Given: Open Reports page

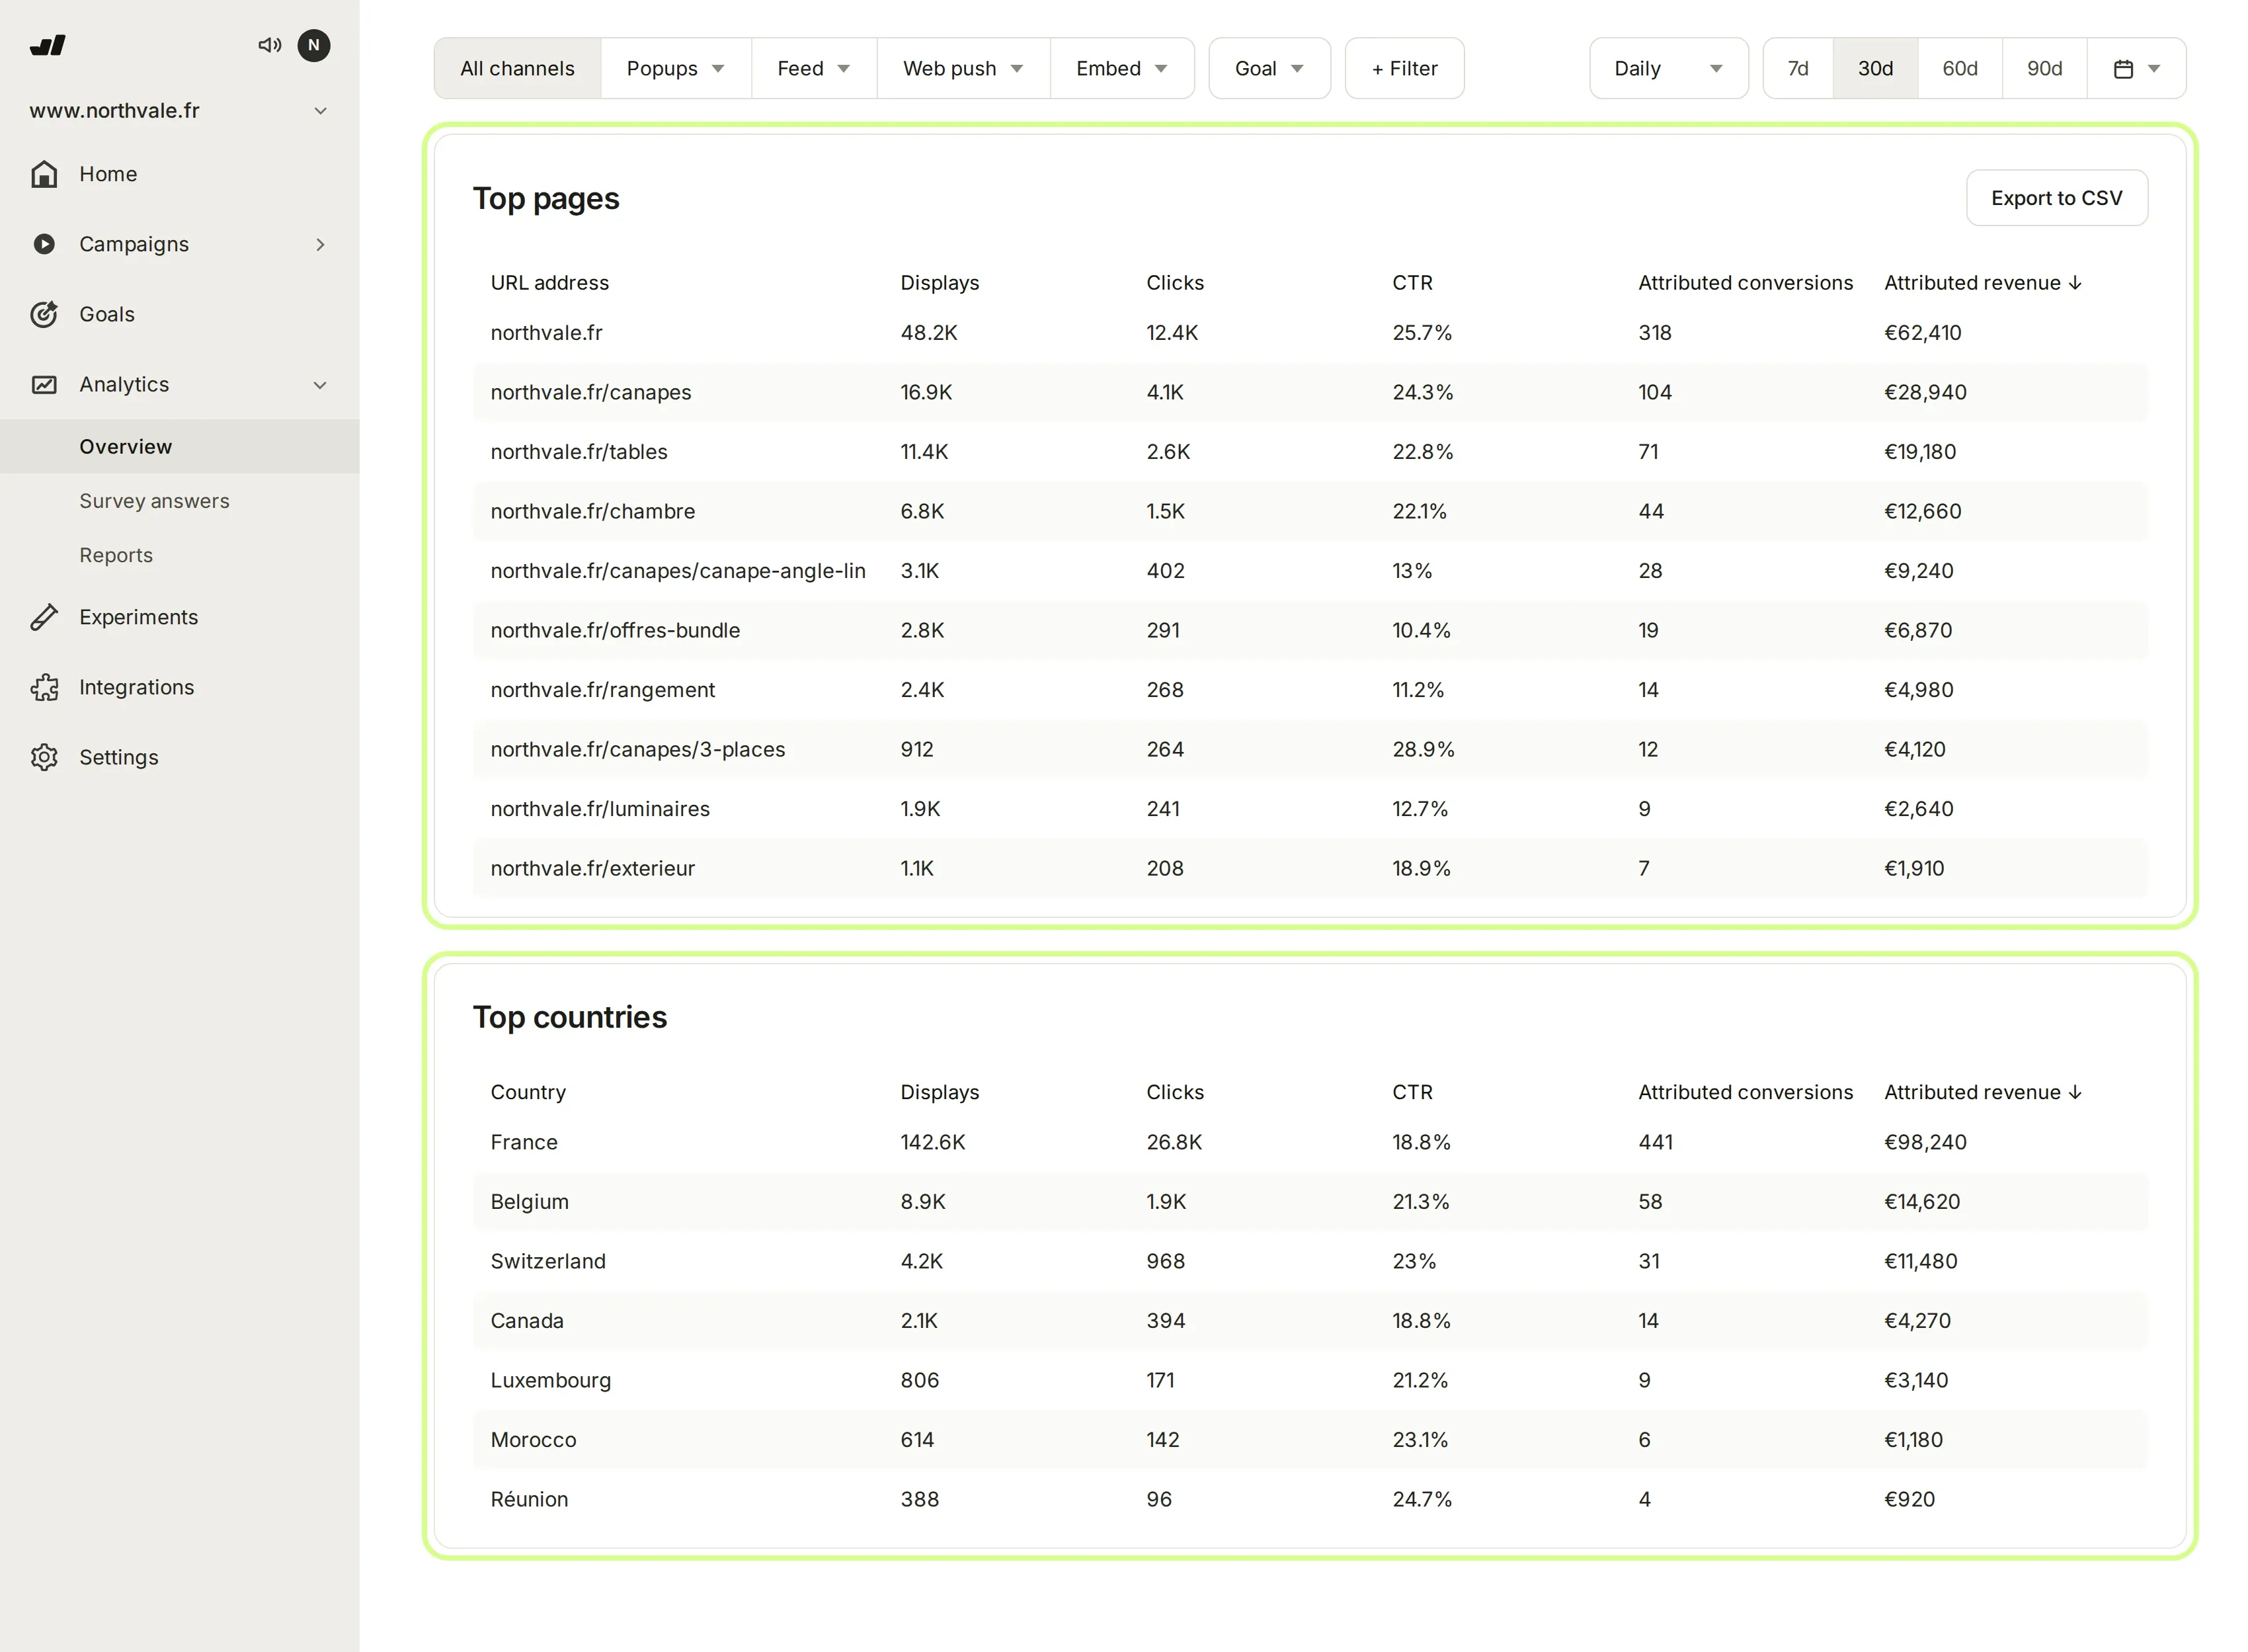Looking at the screenshot, I should click(116, 554).
